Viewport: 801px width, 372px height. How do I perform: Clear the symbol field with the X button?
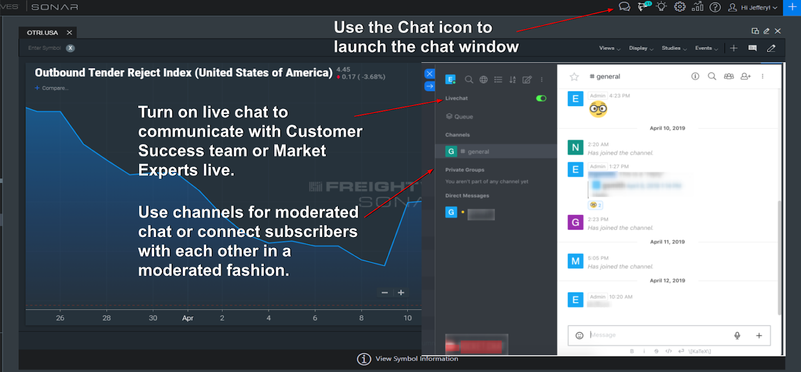[x=71, y=48]
